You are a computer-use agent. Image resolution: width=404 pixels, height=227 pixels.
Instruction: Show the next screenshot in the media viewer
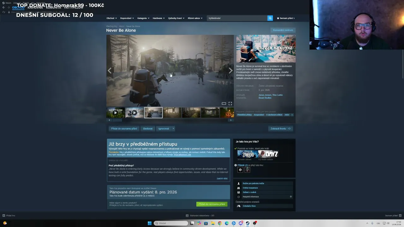click(x=230, y=71)
